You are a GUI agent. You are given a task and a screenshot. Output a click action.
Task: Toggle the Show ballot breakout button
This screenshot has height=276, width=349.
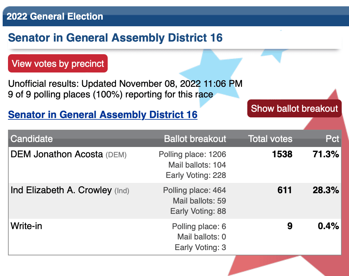click(294, 108)
